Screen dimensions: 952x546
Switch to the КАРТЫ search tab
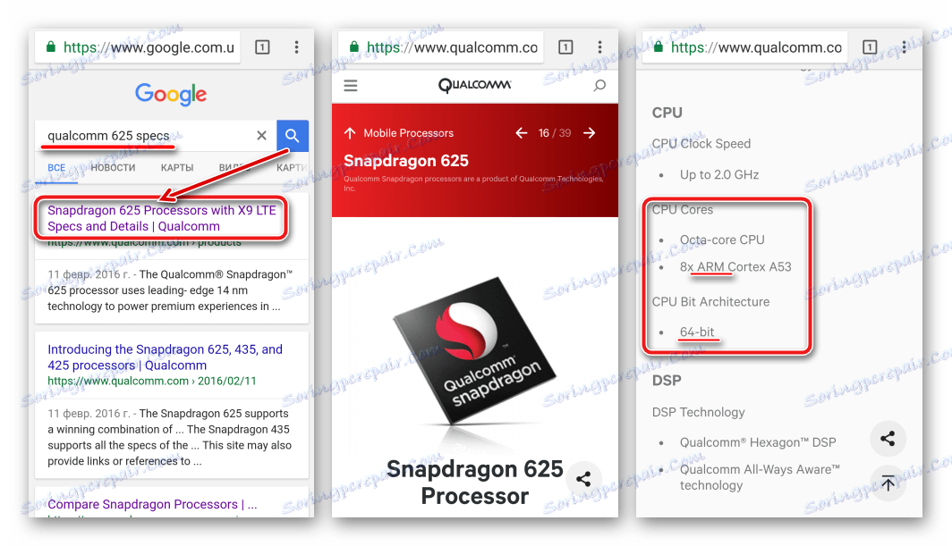(176, 167)
